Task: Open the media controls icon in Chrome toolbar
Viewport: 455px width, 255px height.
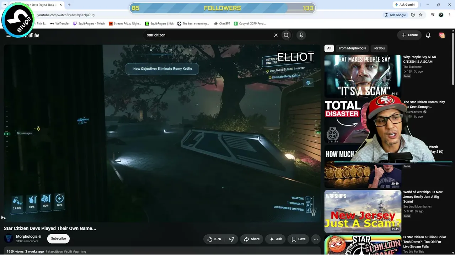Action: tap(432, 15)
